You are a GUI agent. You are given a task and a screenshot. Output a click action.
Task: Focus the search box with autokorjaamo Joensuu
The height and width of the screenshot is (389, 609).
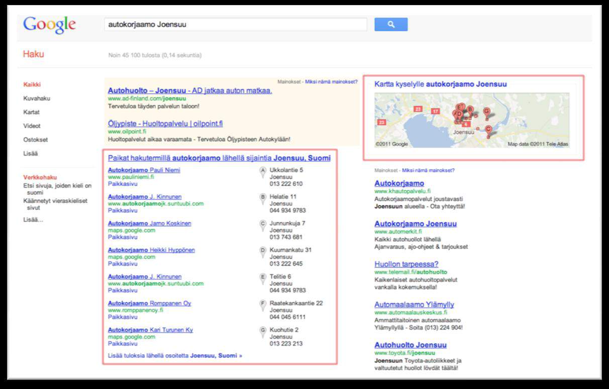coord(235,24)
